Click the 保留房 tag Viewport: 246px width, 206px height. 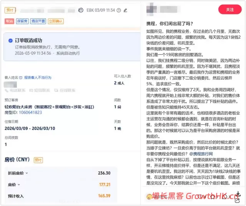click(x=22, y=21)
